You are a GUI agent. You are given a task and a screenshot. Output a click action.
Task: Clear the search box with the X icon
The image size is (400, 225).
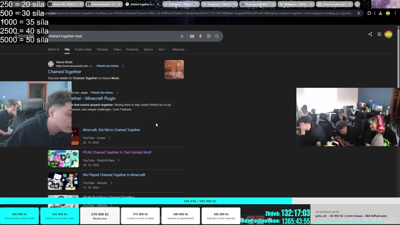coord(182,36)
